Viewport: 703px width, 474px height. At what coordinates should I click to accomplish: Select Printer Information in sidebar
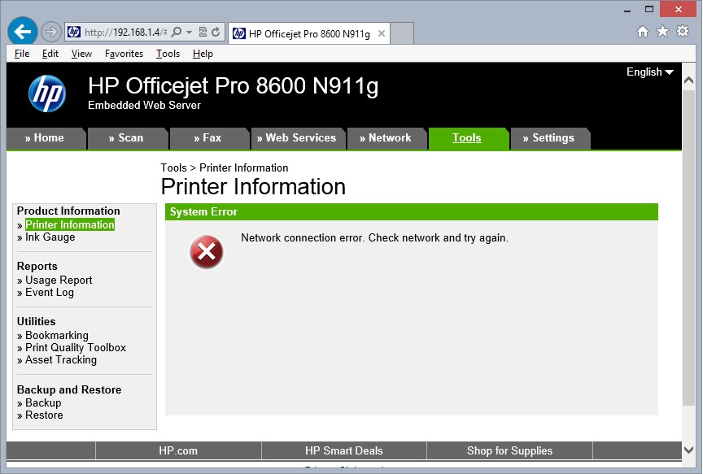69,224
